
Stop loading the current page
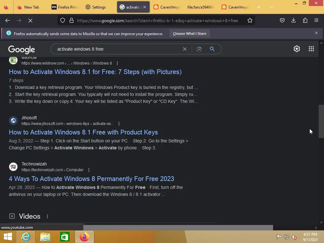tap(30, 21)
